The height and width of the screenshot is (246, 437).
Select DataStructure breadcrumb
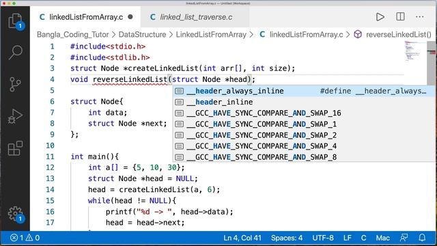[x=142, y=35]
